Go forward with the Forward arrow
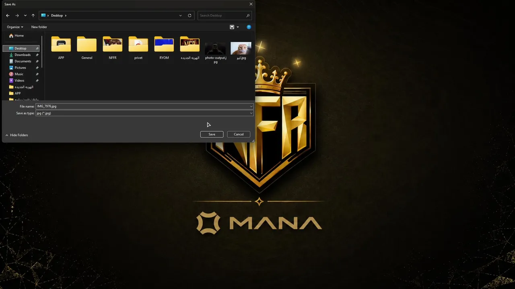The width and height of the screenshot is (515, 289). [x=17, y=16]
